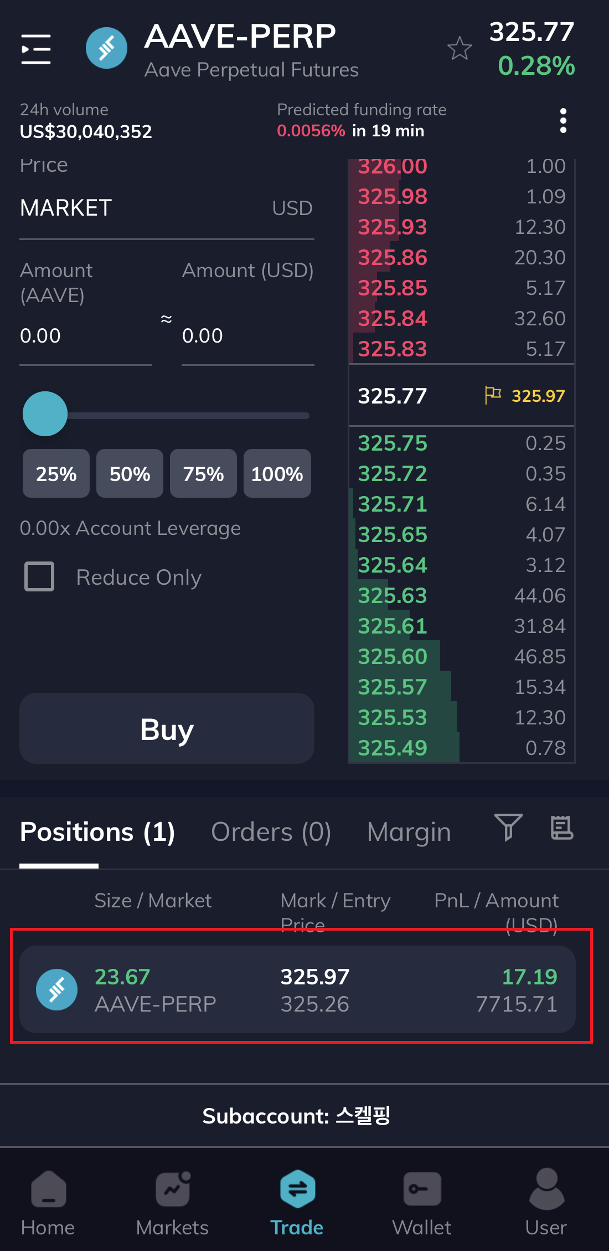Select bid price 325.49

pos(393,748)
